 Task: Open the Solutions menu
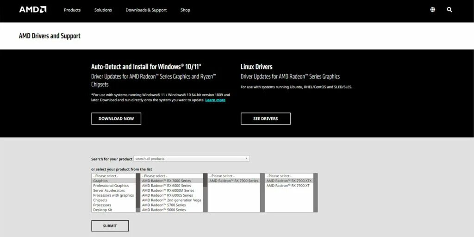[x=103, y=10]
